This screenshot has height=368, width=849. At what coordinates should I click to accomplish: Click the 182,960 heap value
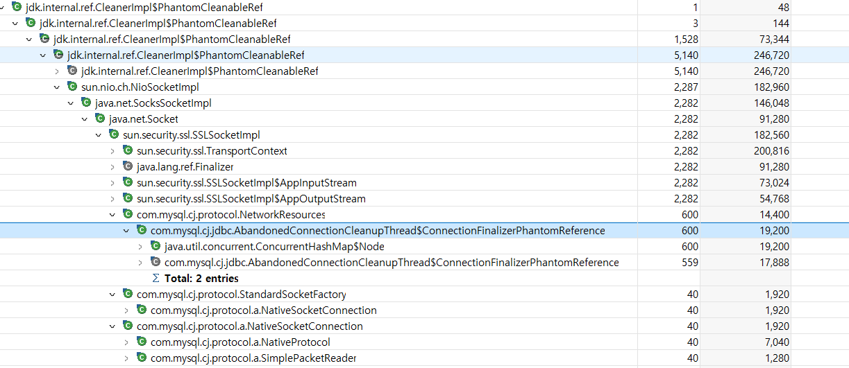click(x=771, y=87)
